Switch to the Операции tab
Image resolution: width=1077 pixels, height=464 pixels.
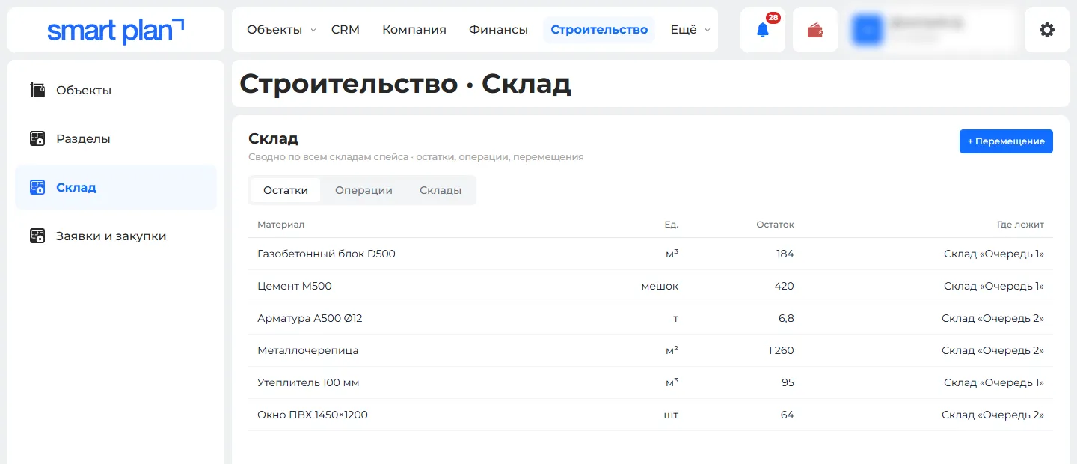click(x=363, y=190)
